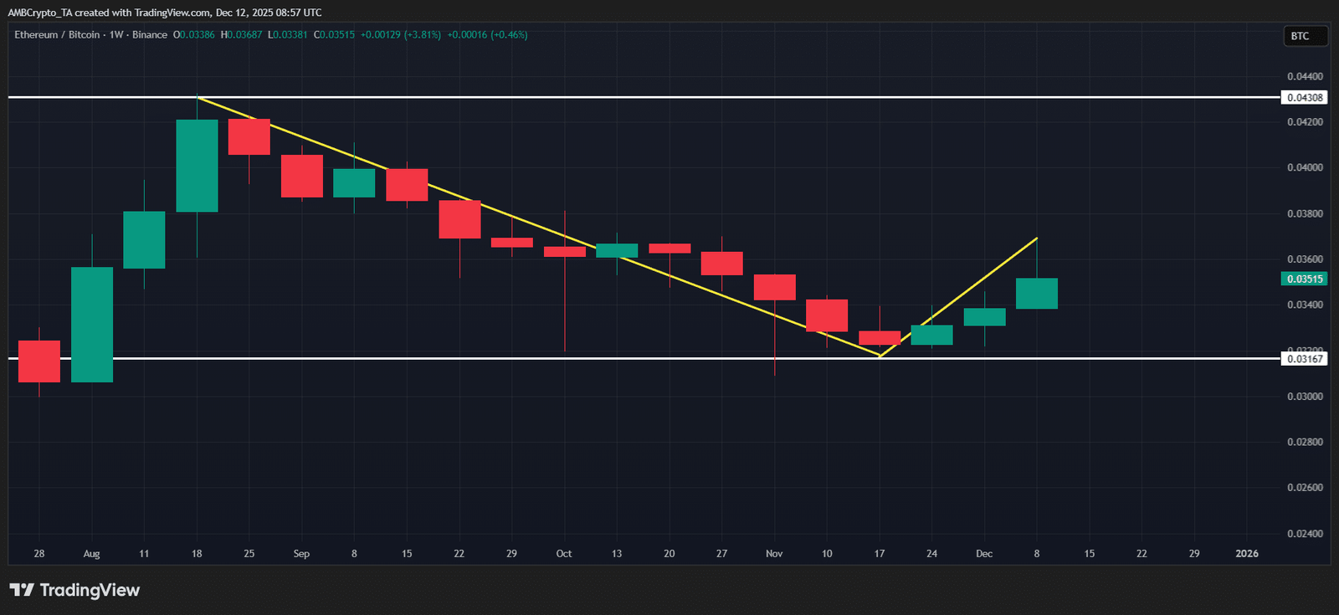Select the current price tag 0.03515

point(1304,279)
